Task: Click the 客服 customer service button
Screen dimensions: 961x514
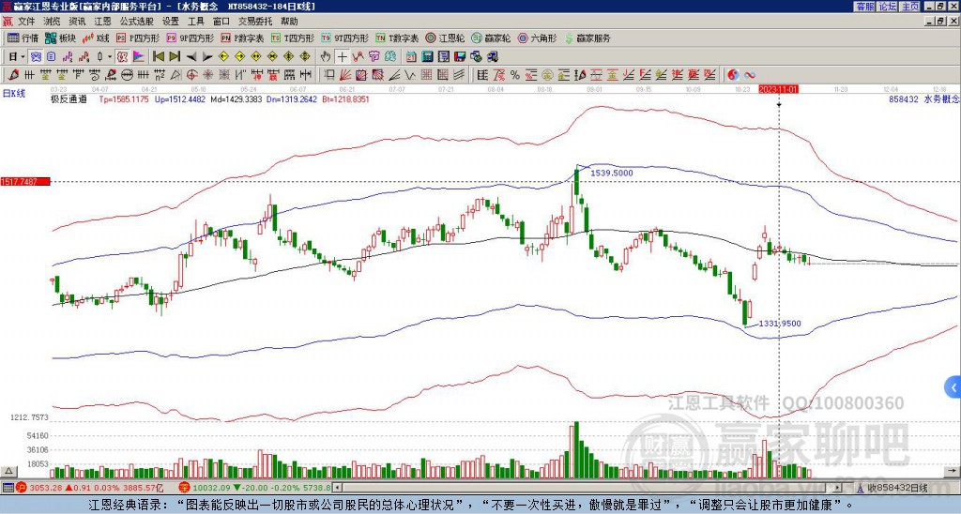Action: [x=864, y=7]
